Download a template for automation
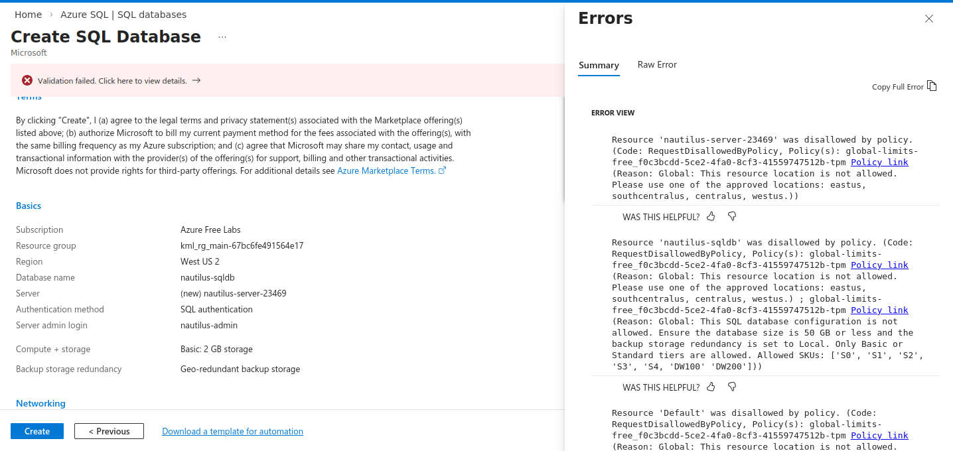 pos(232,431)
